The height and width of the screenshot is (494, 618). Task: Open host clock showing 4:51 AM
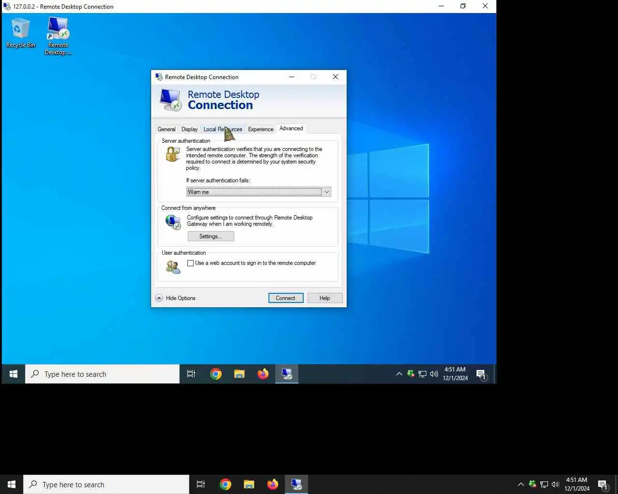pos(577,484)
